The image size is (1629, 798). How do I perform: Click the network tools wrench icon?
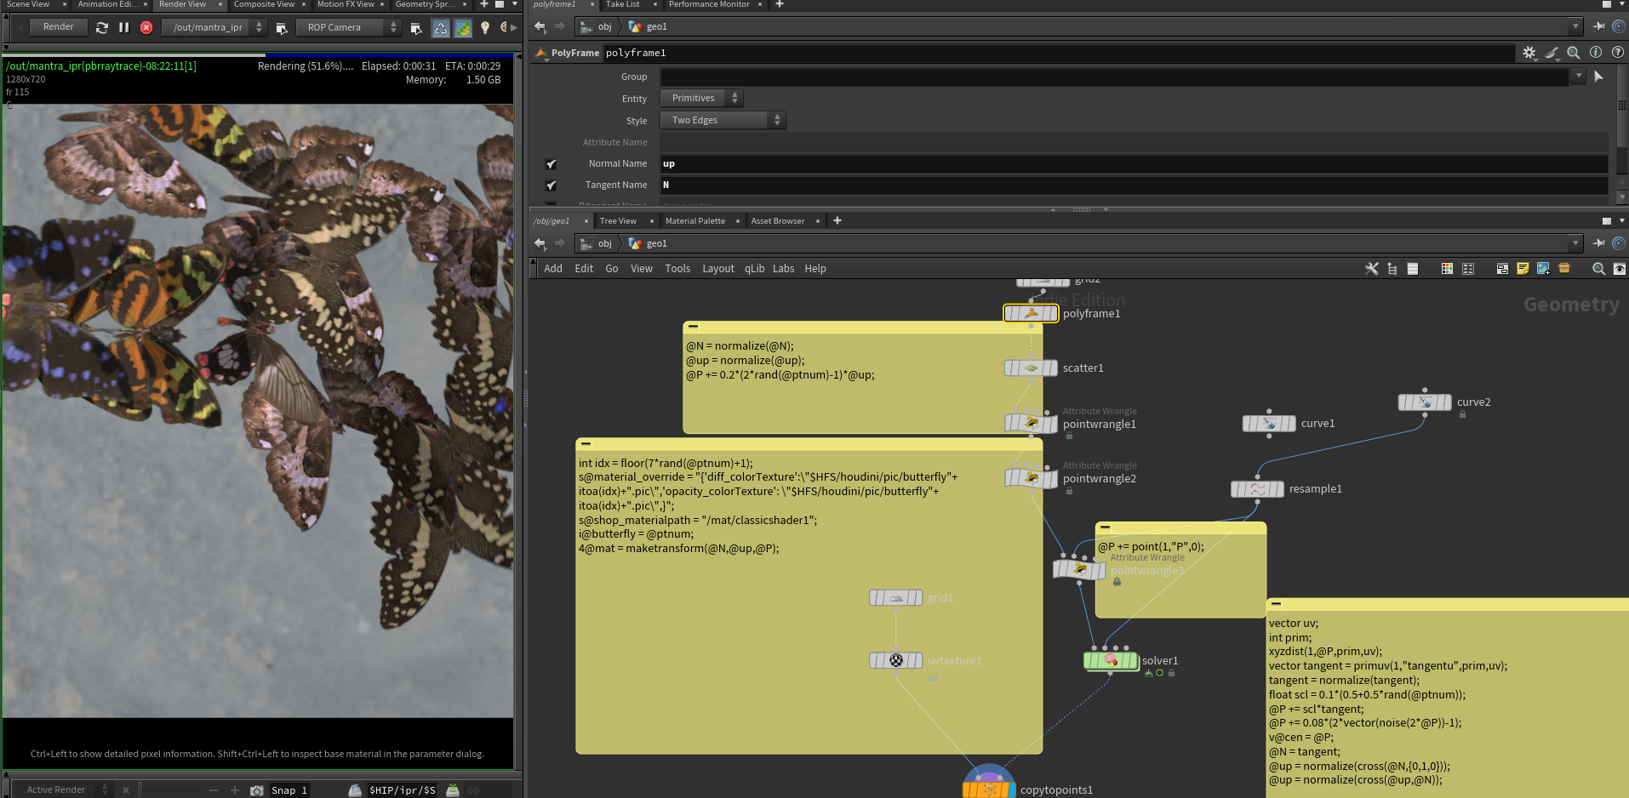1372,269
